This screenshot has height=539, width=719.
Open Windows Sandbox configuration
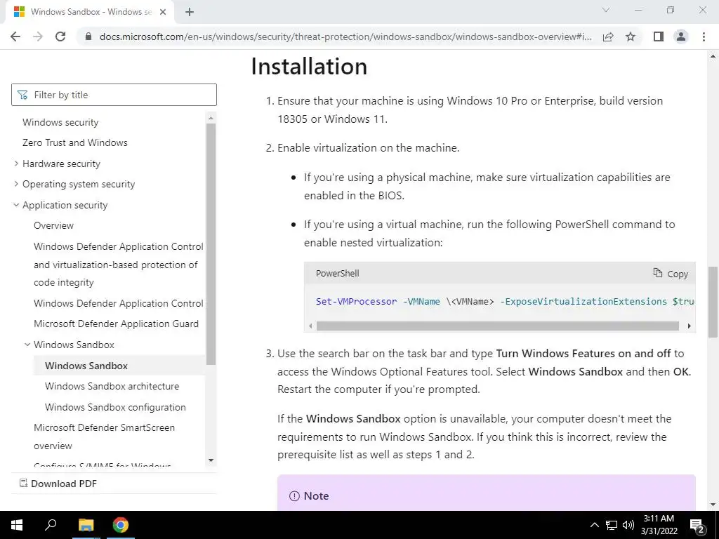click(x=115, y=407)
